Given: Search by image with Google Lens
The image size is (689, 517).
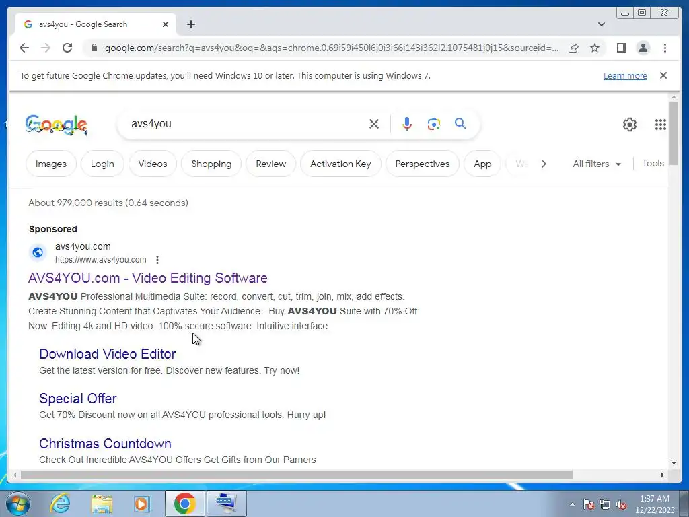Looking at the screenshot, I should tap(434, 124).
